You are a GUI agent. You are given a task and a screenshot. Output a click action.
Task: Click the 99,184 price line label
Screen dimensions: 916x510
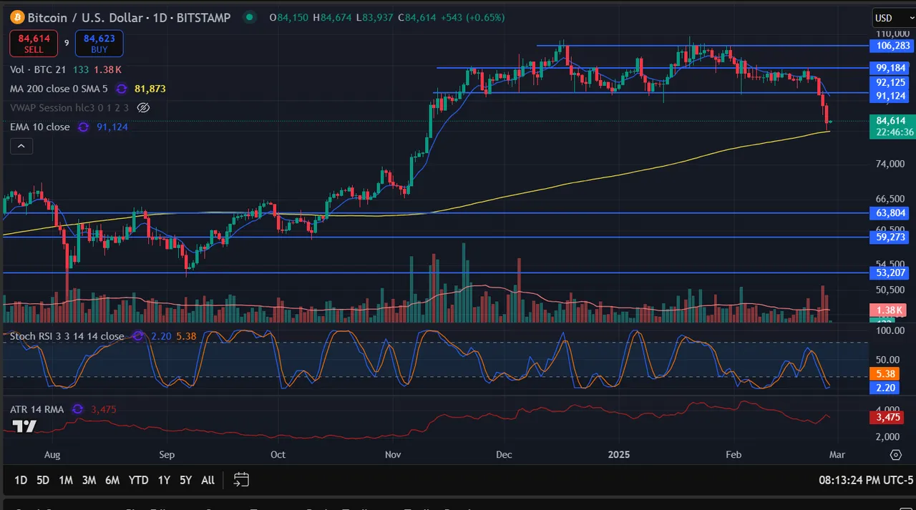890,68
